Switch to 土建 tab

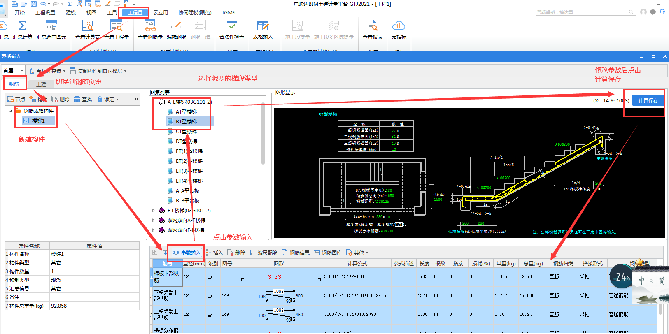[41, 84]
